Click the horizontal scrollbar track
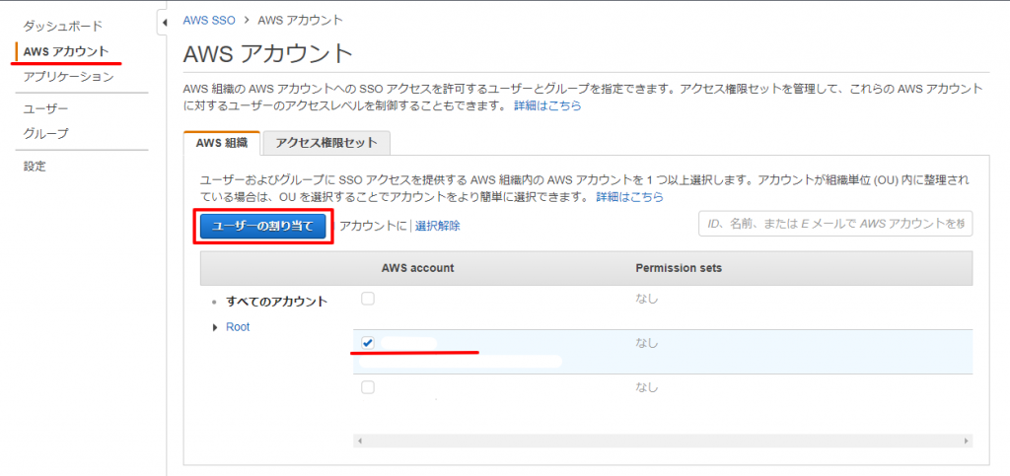The image size is (1010, 476). pos(663,442)
